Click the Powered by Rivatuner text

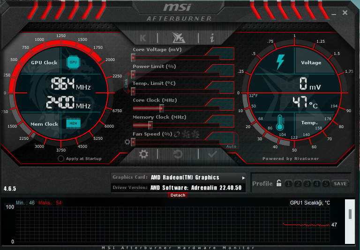click(291, 159)
